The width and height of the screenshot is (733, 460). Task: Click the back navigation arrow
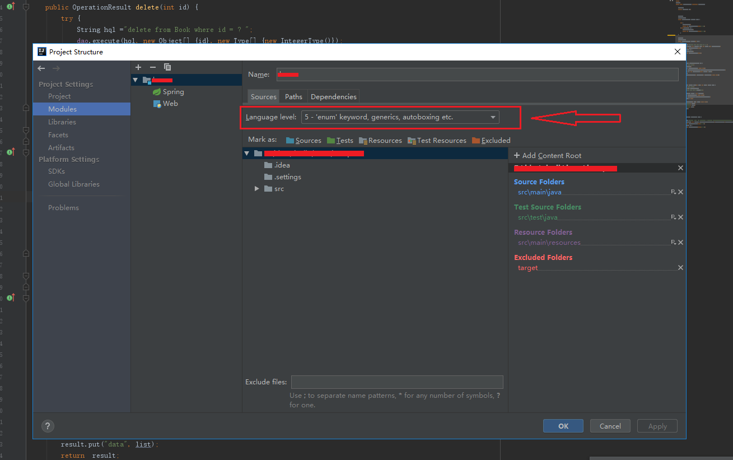point(41,68)
